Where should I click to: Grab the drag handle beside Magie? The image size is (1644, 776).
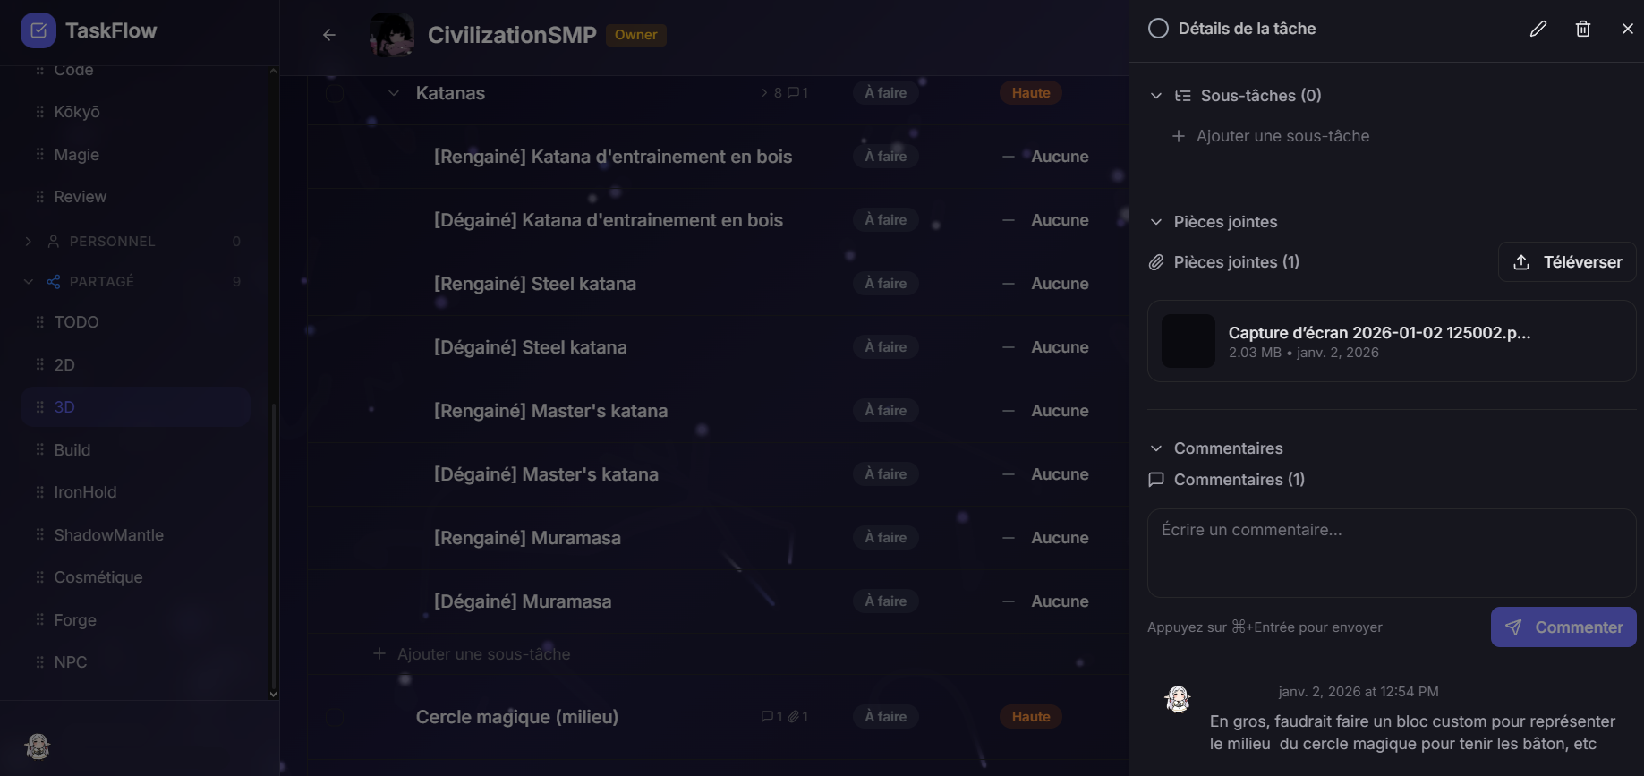(x=39, y=155)
